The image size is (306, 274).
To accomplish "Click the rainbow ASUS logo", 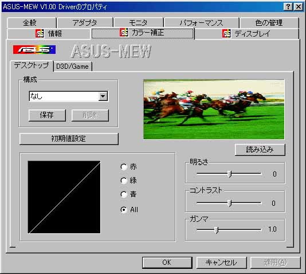I will [x=34, y=50].
